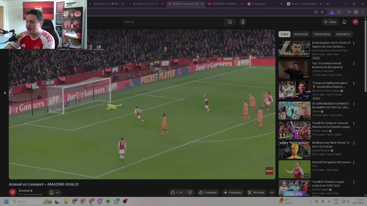Expand hidden icons chevron in system tray
The width and height of the screenshot is (367, 206).
point(311,201)
